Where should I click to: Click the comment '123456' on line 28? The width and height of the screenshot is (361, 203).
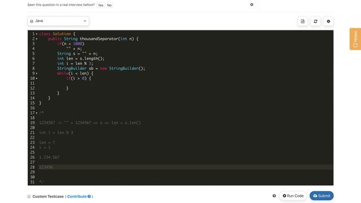46,167
